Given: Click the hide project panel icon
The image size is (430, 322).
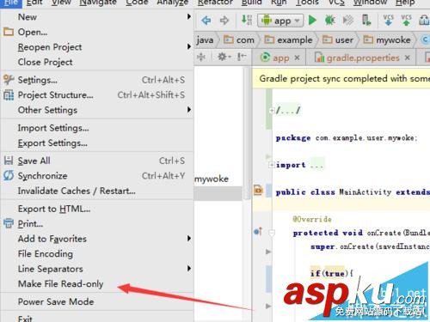Looking at the screenshot, I should click(242, 57).
